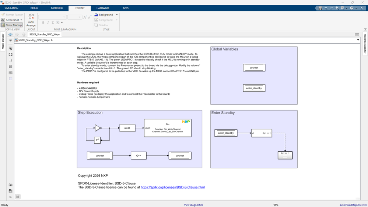Select the Zoom tool in the palette
Viewport: 368px width, 207px height.
coord(11,49)
